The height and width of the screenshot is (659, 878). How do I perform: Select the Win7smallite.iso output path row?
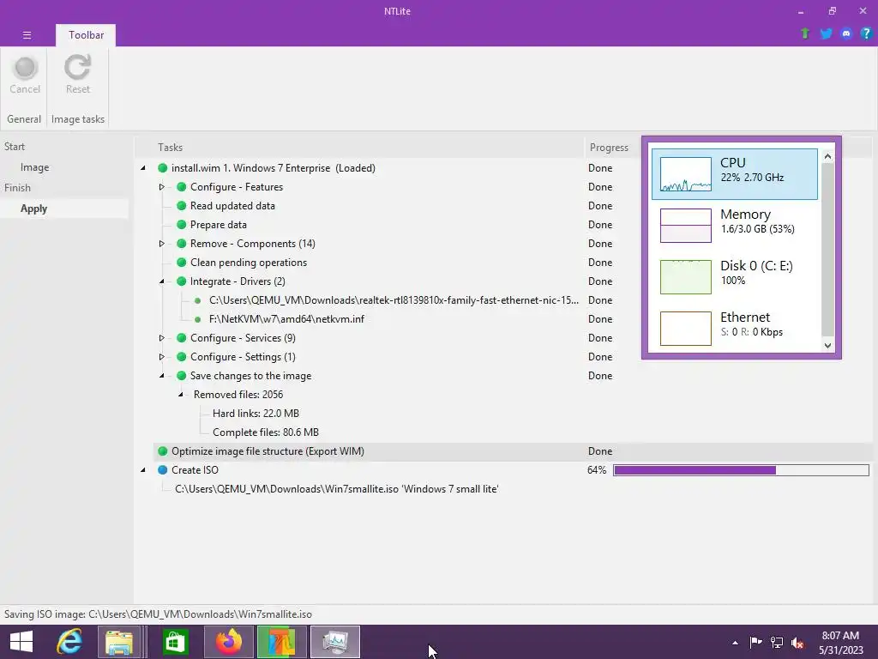pyautogui.click(x=336, y=489)
